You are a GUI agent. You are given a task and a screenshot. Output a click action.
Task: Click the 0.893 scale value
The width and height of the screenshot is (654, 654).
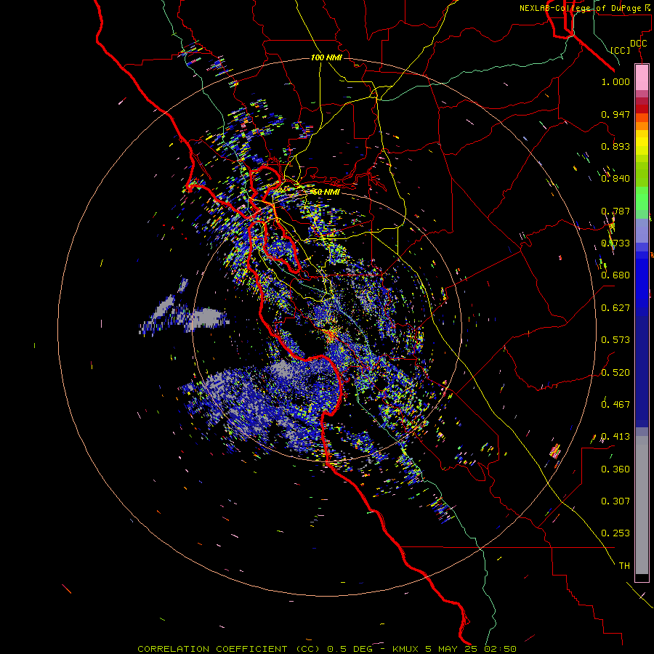pyautogui.click(x=615, y=146)
